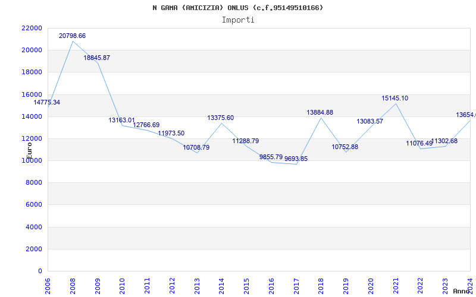Image resolution: width=476 pixels, height=297 pixels.
Task: Click the x-axis year 2016
Action: tap(271, 286)
